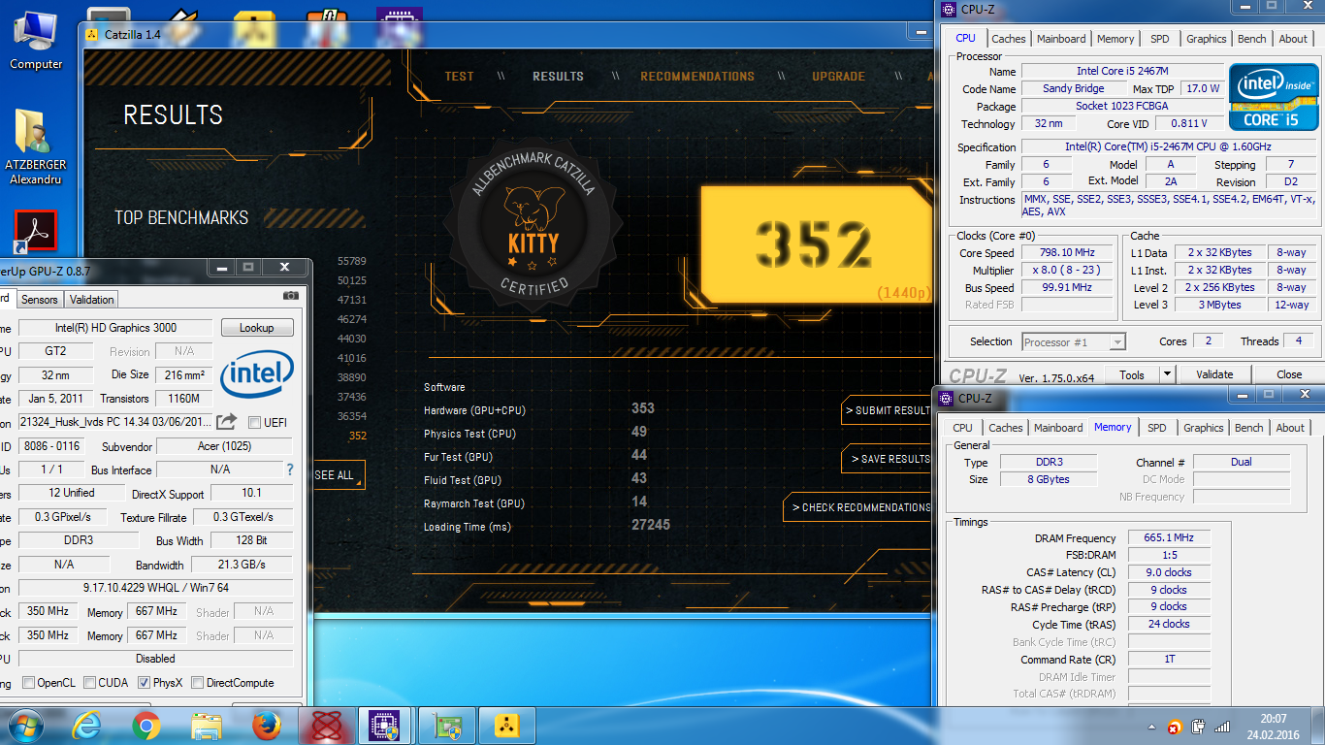Switch to Sensors tab in GPU-Z
Viewport: 1325px width, 745px height.
click(40, 300)
